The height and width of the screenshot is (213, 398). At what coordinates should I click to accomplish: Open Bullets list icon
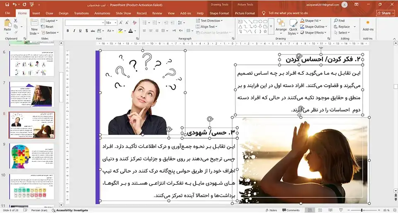coord(144,23)
